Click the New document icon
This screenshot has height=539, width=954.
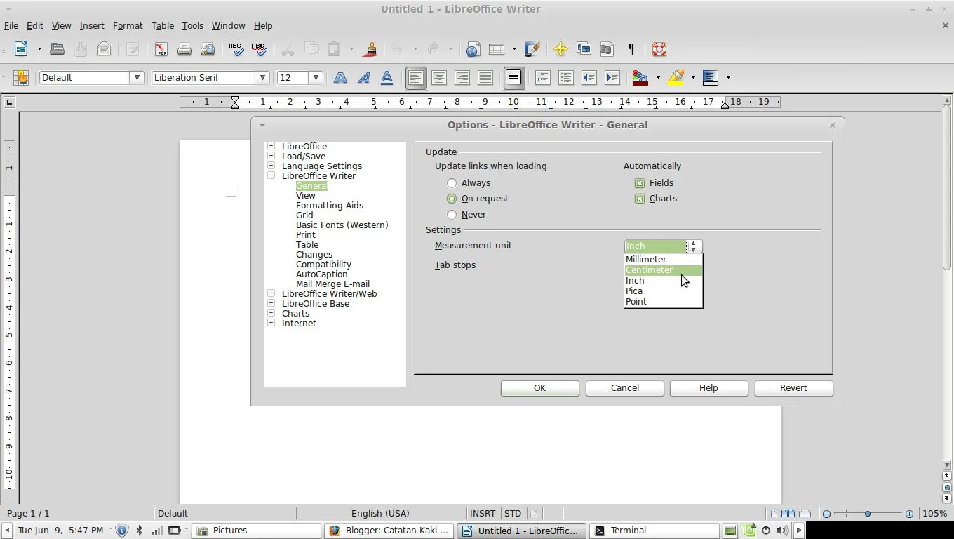tap(21, 49)
